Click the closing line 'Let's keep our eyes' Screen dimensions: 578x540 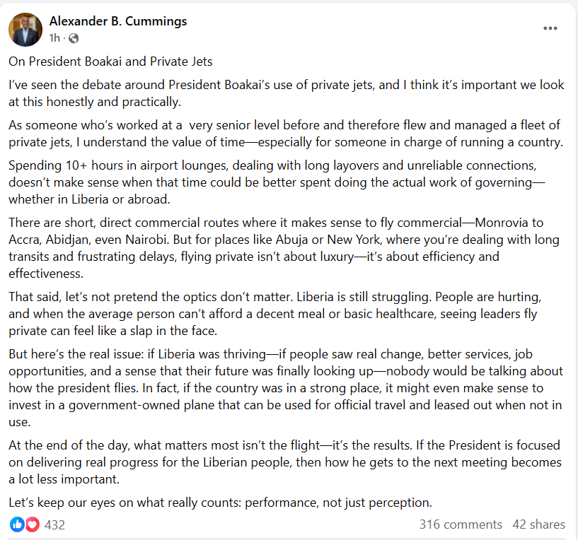pyautogui.click(x=220, y=503)
